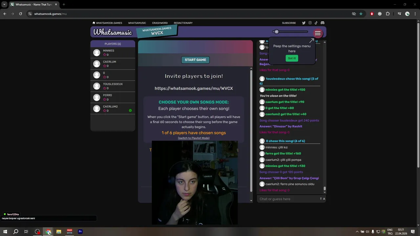The image size is (420, 236).
Task: Click the MINNIES player avatar
Action: [96, 53]
